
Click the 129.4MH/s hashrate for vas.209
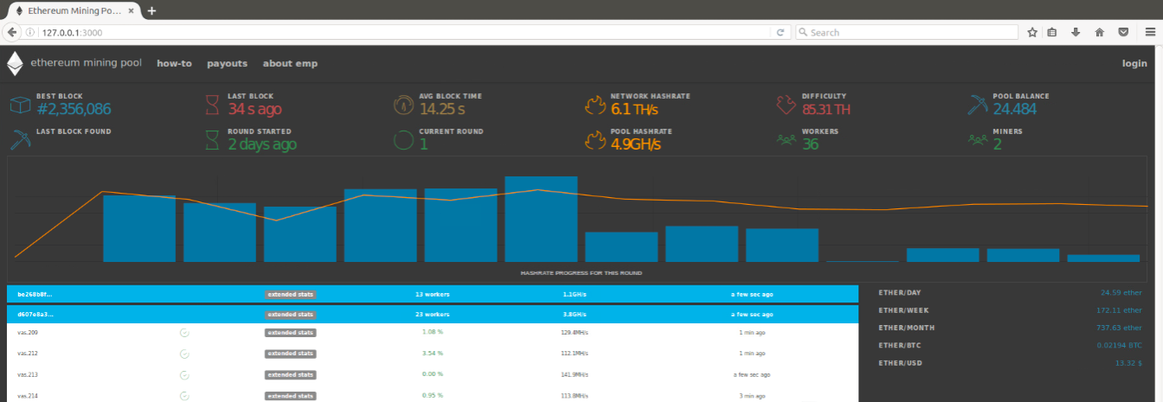(x=574, y=332)
